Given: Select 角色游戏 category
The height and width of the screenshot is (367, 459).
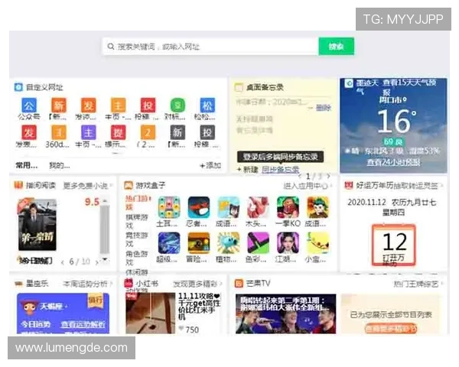Looking at the screenshot, I should coord(136,258).
